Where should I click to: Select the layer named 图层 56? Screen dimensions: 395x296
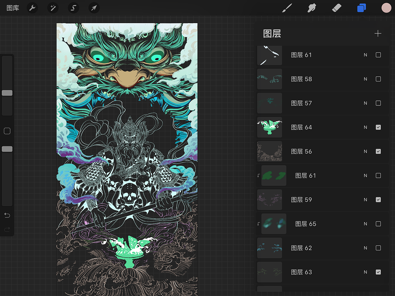click(301, 151)
